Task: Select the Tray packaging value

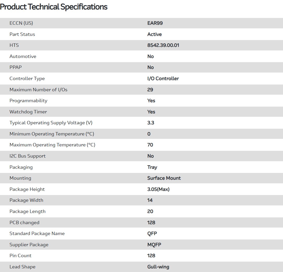Action: point(152,167)
